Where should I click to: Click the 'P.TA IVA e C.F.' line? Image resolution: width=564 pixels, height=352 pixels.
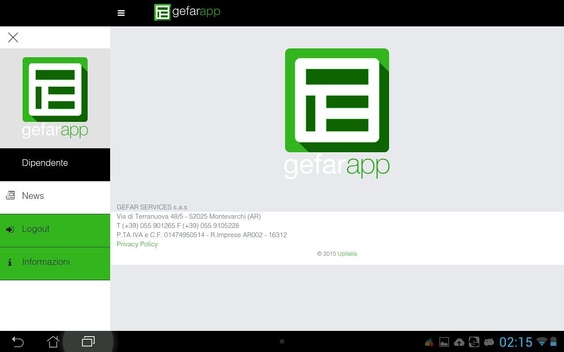pyautogui.click(x=202, y=235)
